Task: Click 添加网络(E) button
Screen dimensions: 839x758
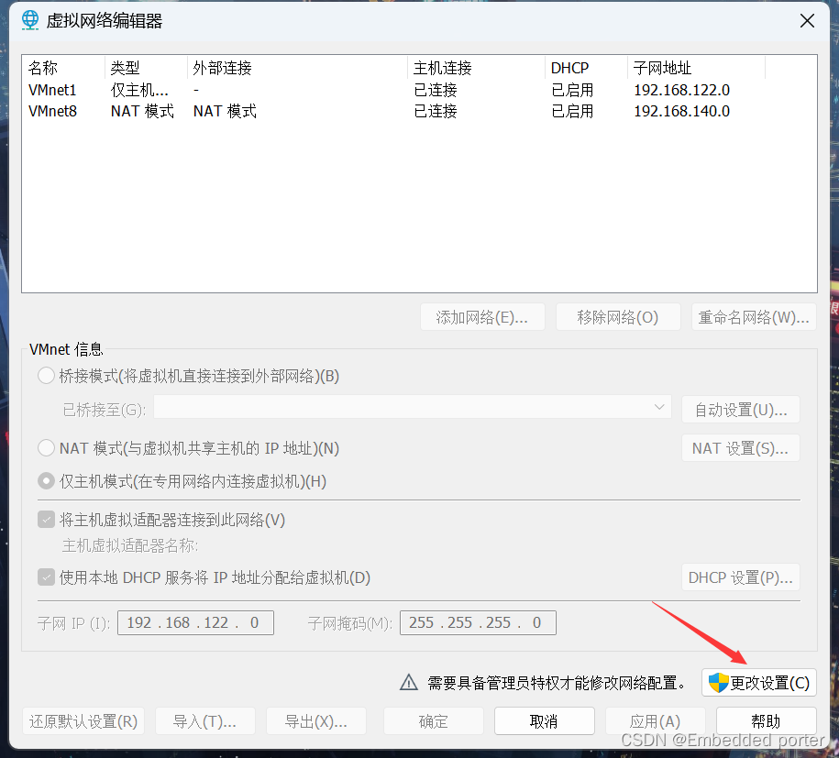Action: pos(482,317)
